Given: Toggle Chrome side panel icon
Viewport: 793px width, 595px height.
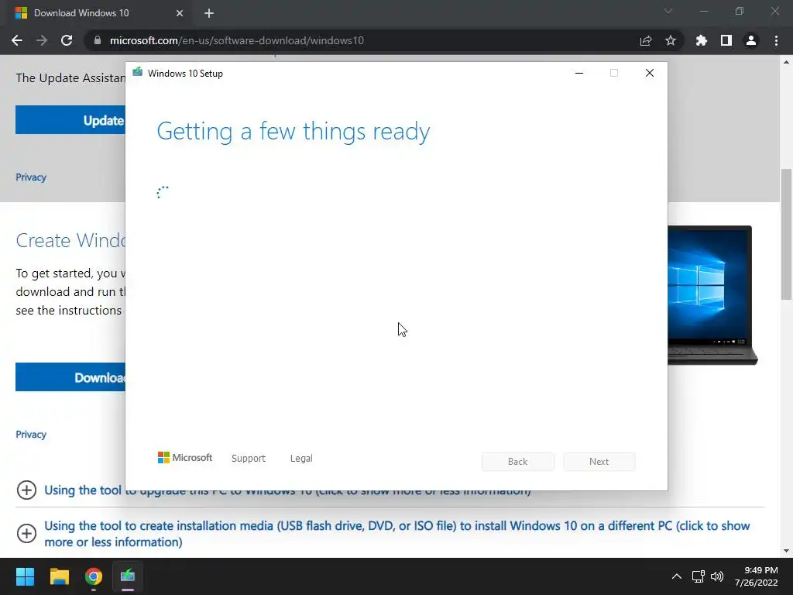Looking at the screenshot, I should 726,40.
